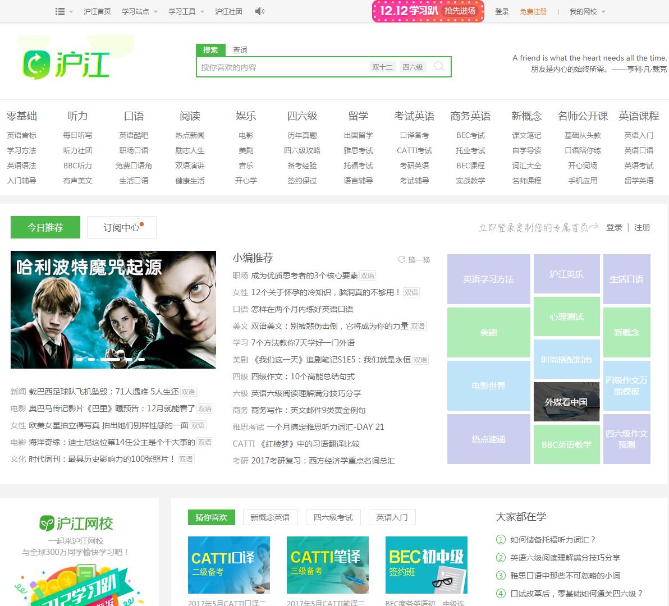Click the 词汇大全 link

point(526,166)
